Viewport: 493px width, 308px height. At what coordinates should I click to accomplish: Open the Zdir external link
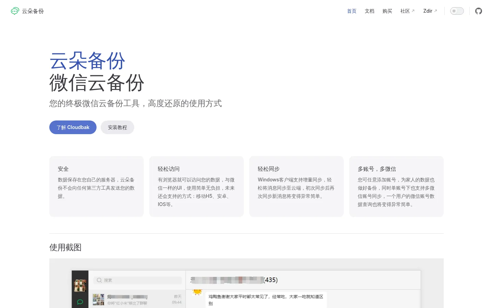click(x=430, y=11)
